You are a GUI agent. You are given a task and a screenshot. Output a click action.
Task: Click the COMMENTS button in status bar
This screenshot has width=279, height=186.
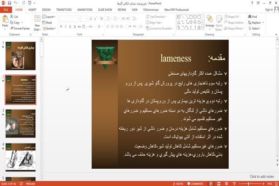[195, 184]
